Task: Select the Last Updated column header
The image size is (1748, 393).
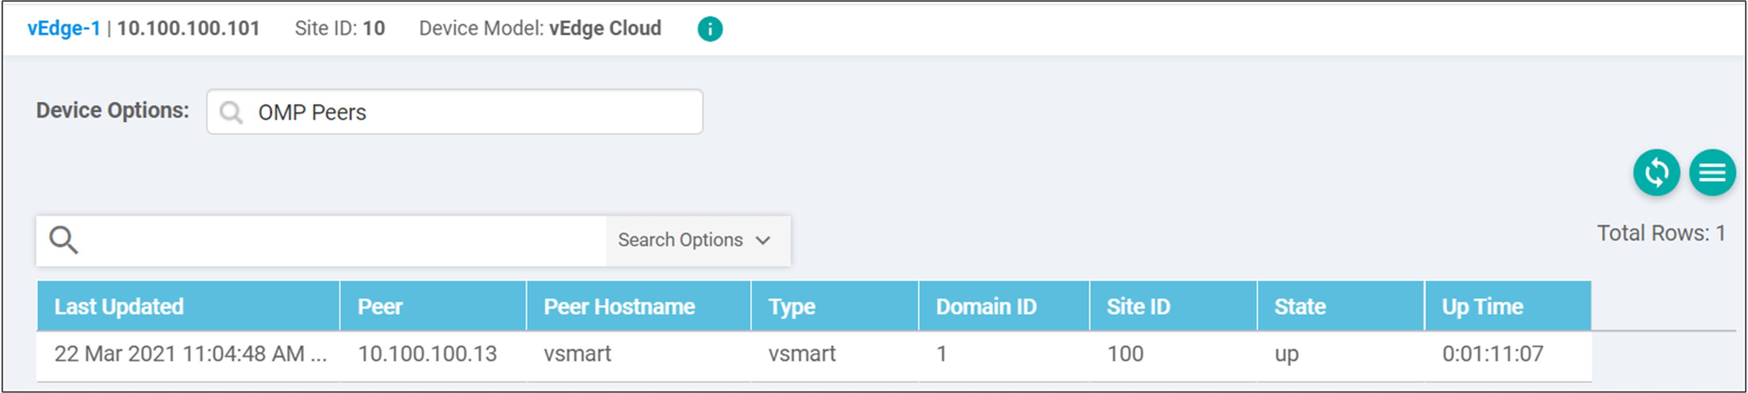Action: 119,306
